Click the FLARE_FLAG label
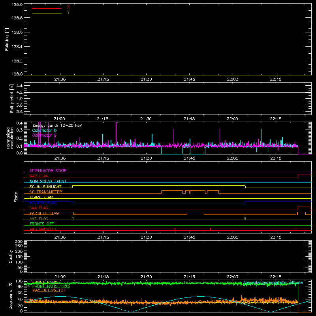This screenshot has height=316, width=316. (41, 197)
